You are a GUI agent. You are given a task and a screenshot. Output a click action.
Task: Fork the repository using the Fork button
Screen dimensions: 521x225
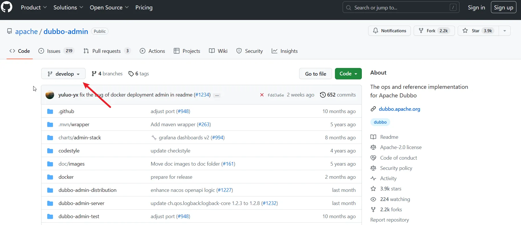coord(434,31)
